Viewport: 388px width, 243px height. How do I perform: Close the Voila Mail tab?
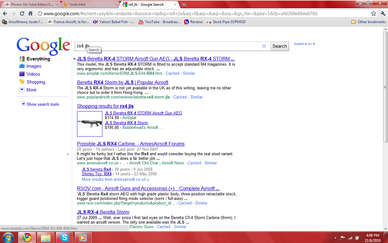(116, 4)
